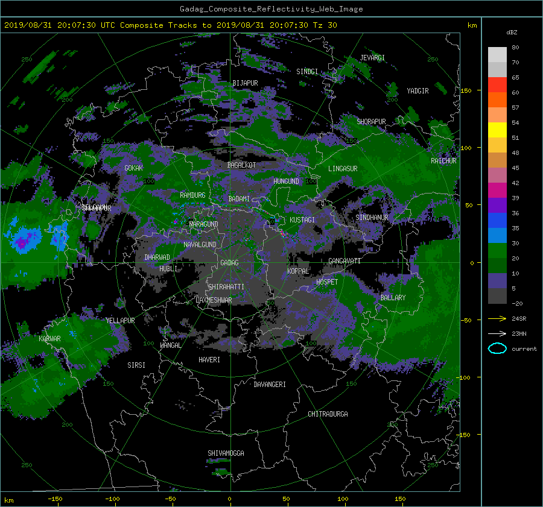Click the GOKAK city label

133,168
